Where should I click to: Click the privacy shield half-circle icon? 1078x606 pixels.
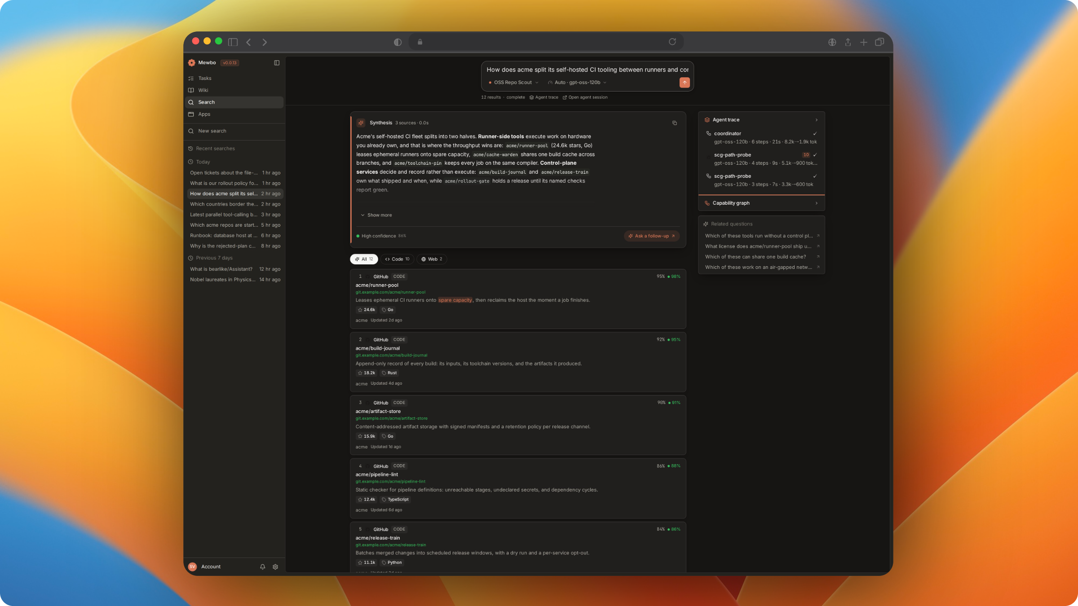coord(398,42)
